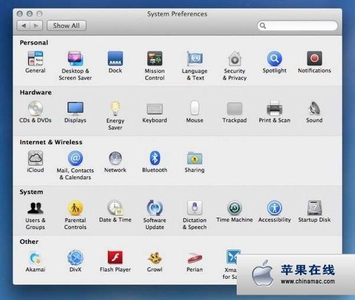
Task: Open the Network preferences pane
Action: tap(115, 159)
